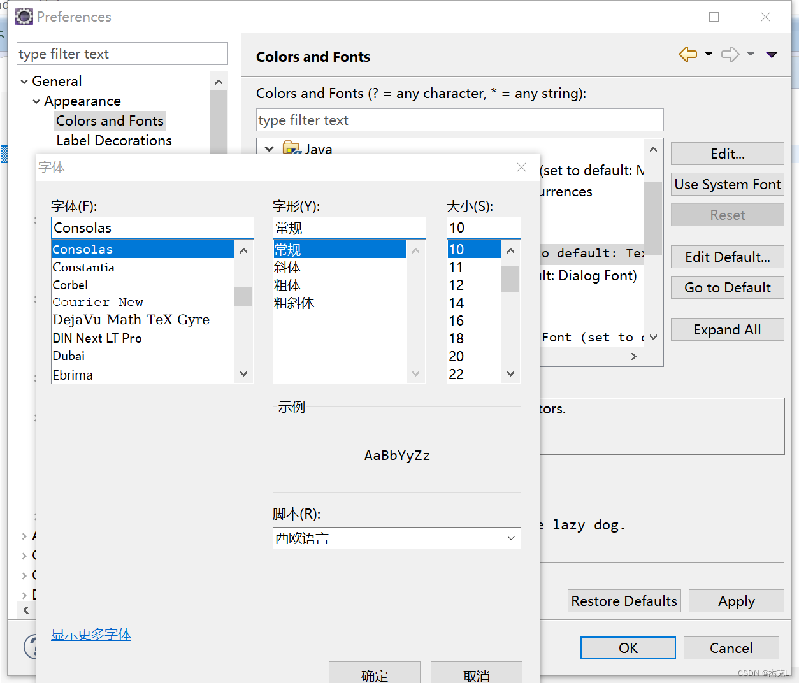799x683 pixels.
Task: Open the 脚本(R) script dropdown
Action: [x=397, y=538]
